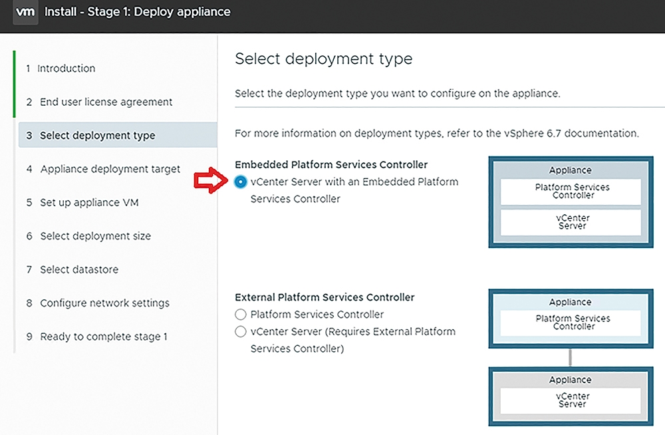This screenshot has width=665, height=435.
Task: Click the VMware vm logo icon
Action: click(x=25, y=12)
